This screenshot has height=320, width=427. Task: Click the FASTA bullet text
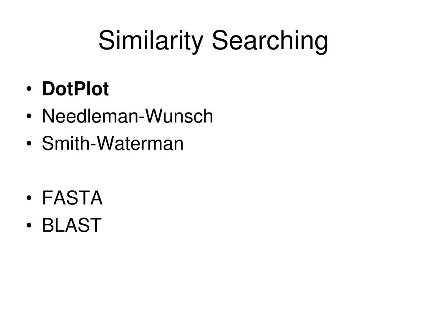click(x=72, y=198)
